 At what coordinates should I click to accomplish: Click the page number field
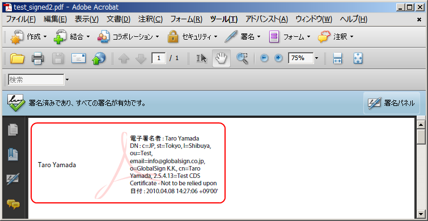click(159, 58)
